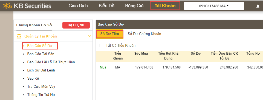
Task: Tick the Tất Cả Tiểu Khoản checkbox
Action: [x=101, y=45]
